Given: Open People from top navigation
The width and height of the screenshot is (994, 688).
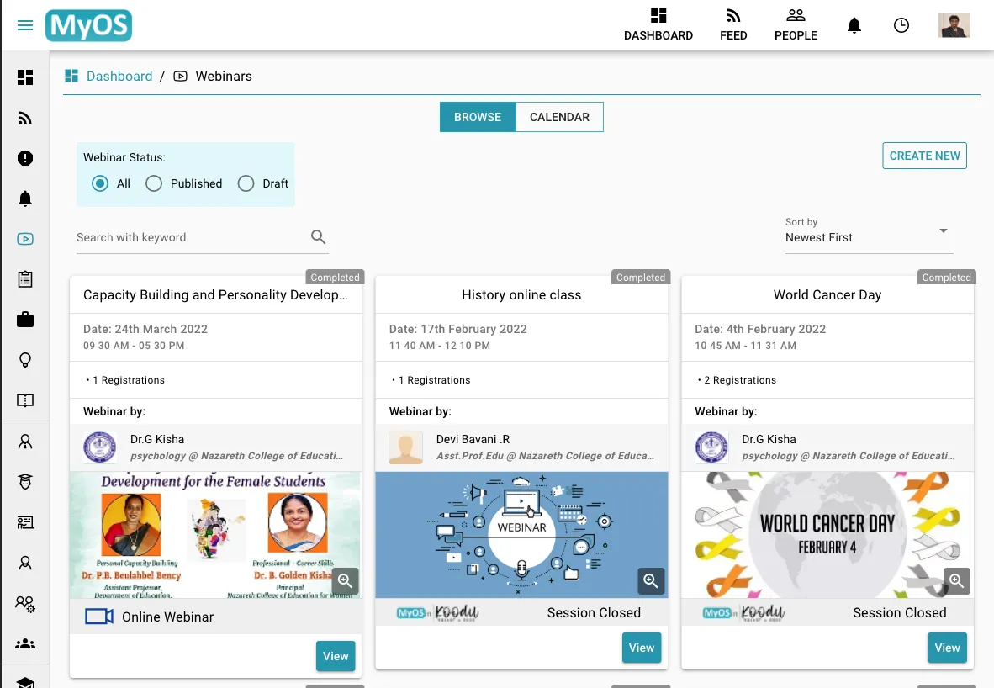Looking at the screenshot, I should coord(796,24).
